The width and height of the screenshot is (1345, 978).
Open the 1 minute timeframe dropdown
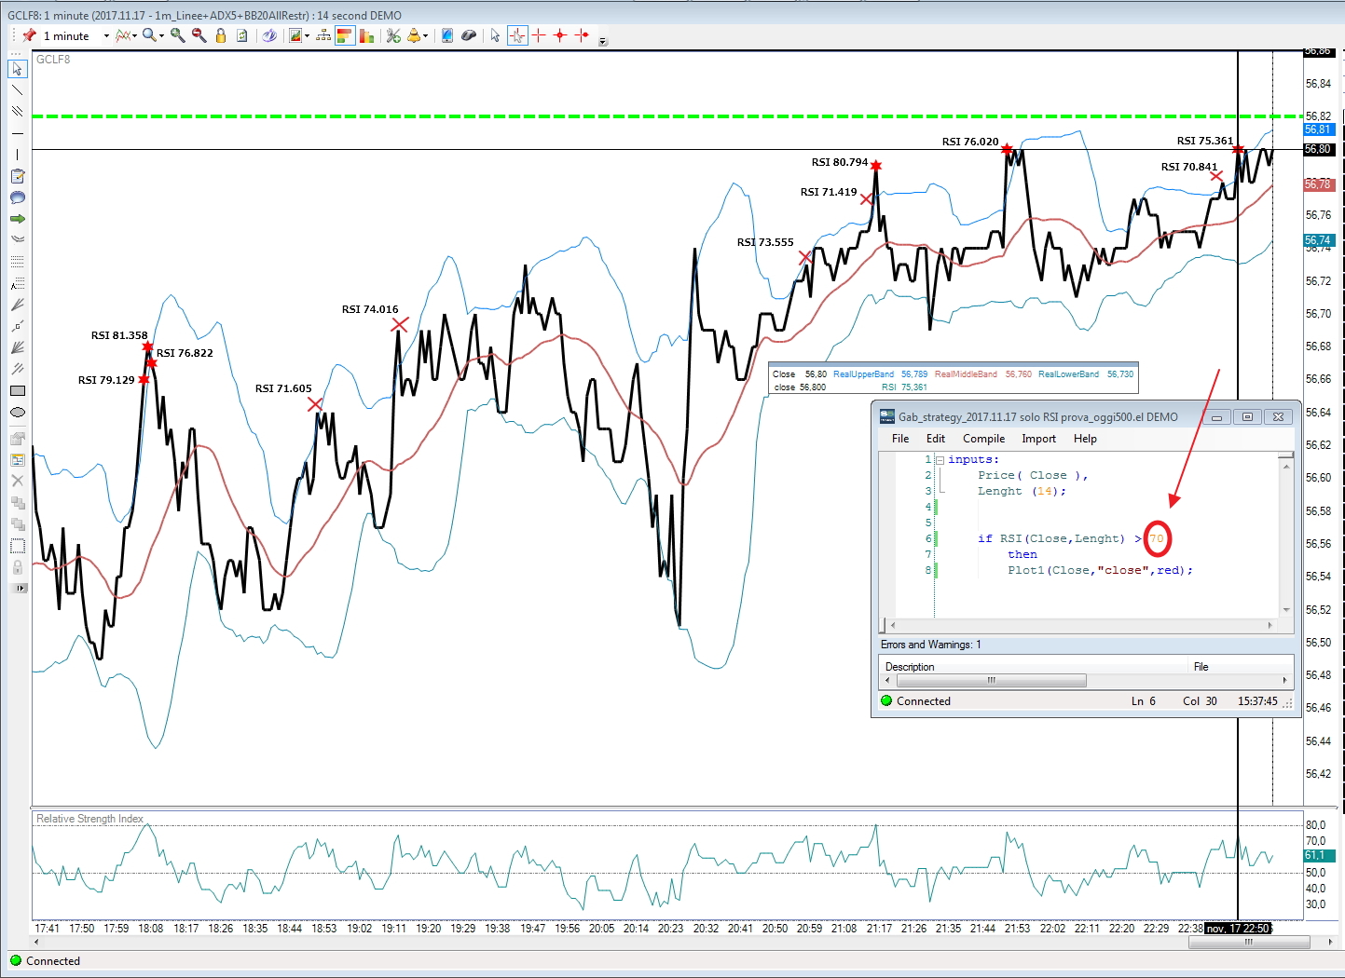[106, 36]
